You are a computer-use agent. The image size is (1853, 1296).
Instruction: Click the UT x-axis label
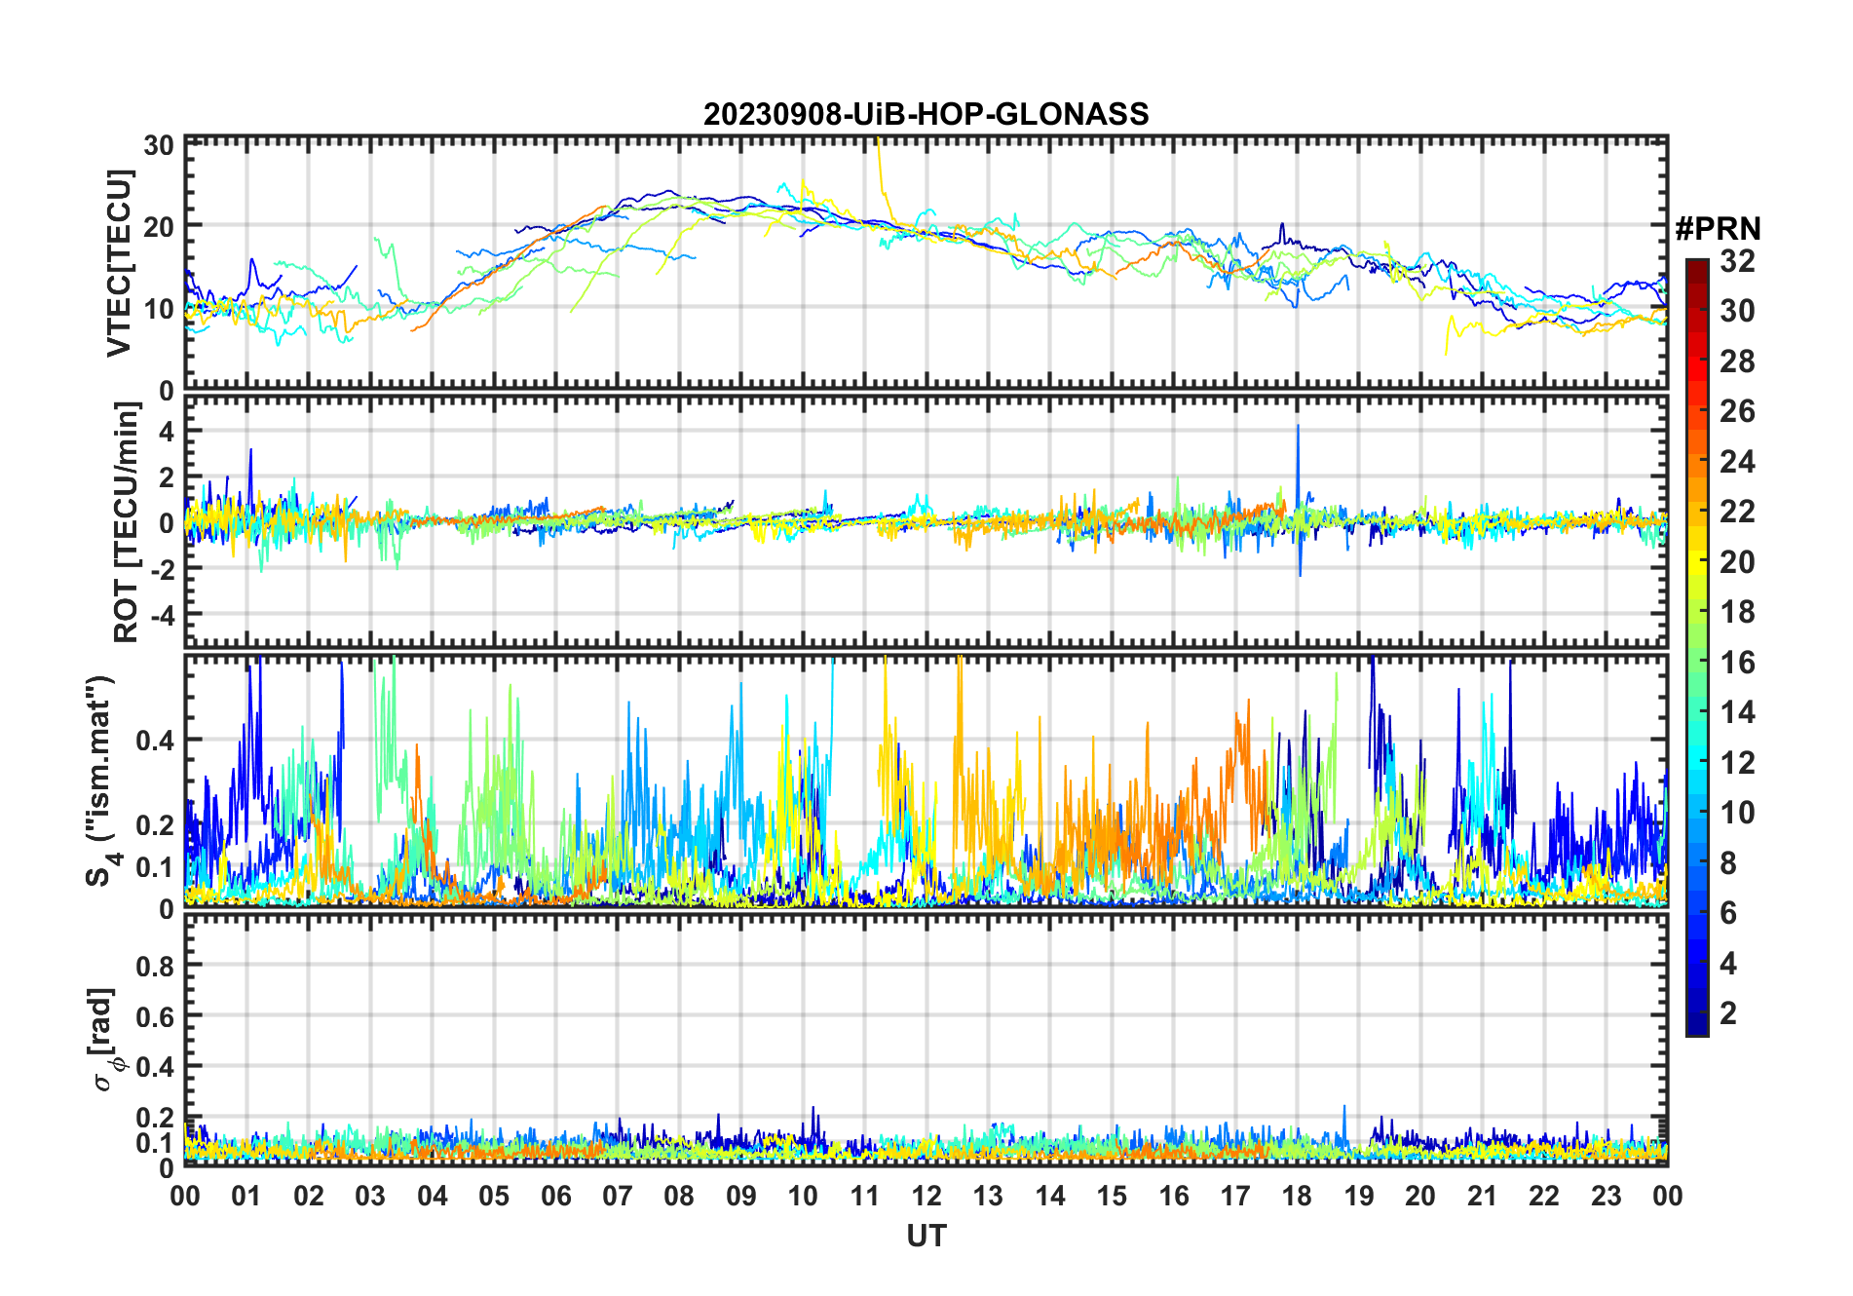(926, 1237)
